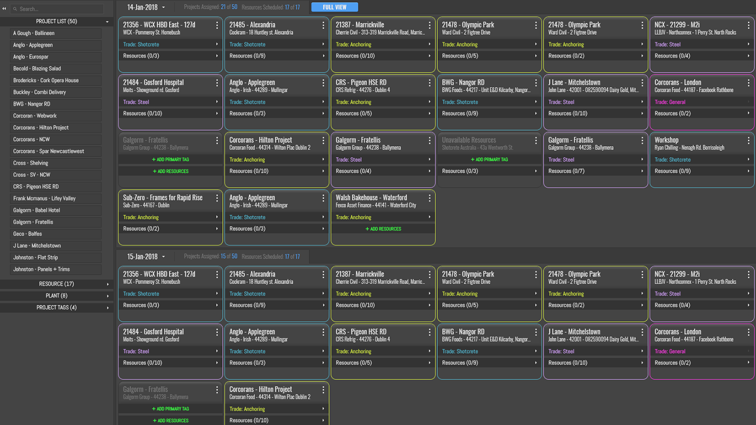Viewport: 756px width, 425px height.
Task: Open options menu on Unavailable Resources card
Action: pyautogui.click(x=536, y=140)
